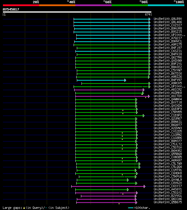187x210 pixels.
Task: Click the UniRef100_B4FKI8 subject label
Action: pyautogui.click(x=168, y=54)
